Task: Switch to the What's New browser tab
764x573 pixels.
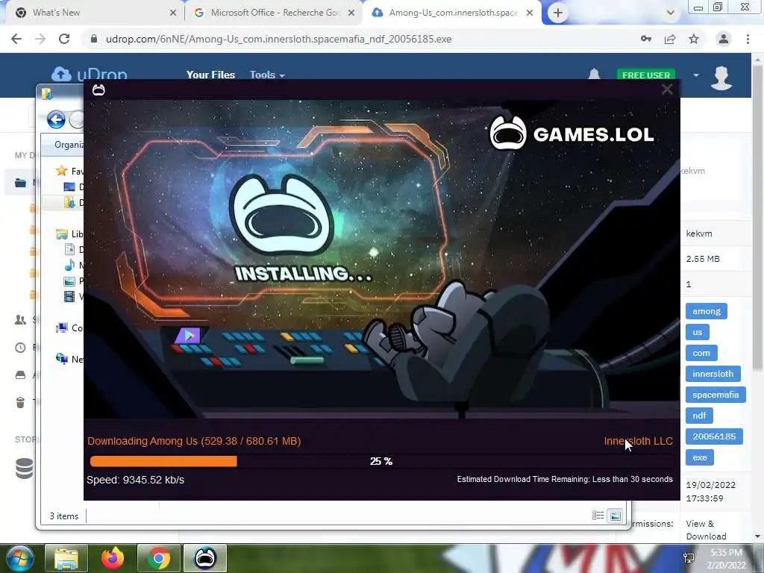Action: point(93,13)
